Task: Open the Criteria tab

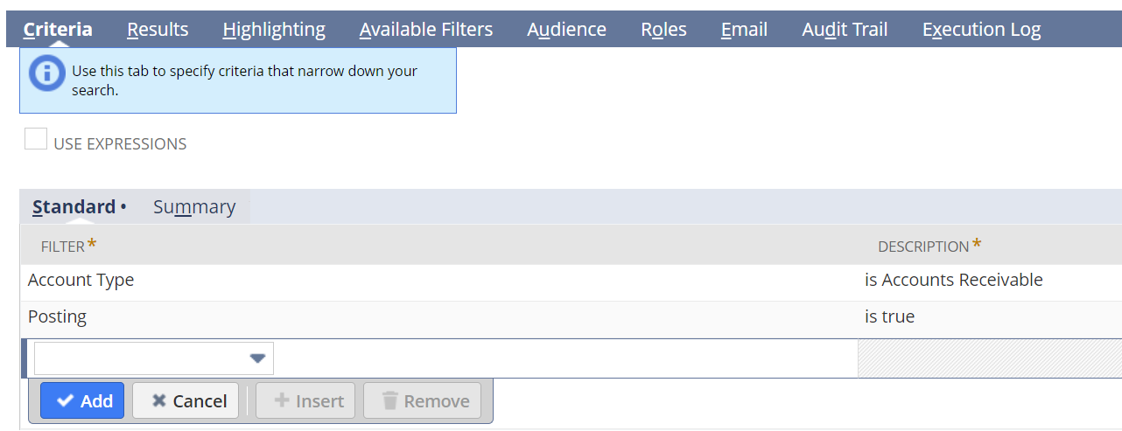Action: (58, 30)
